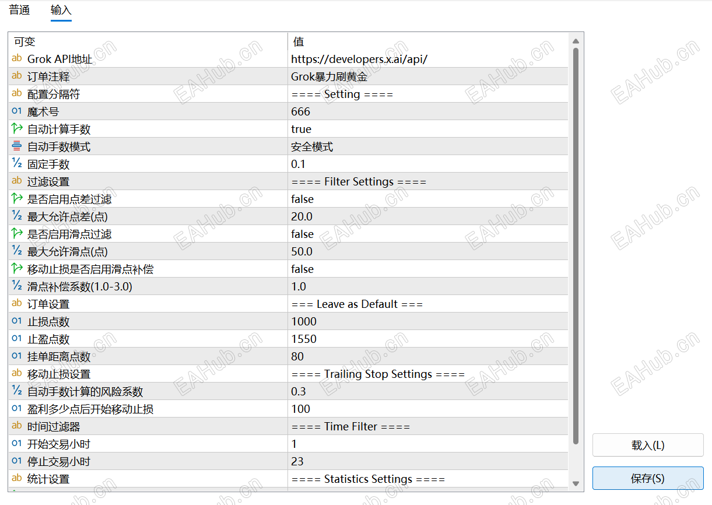The height and width of the screenshot is (505, 712).
Task: Click the integer icon beside 止损点数
Action: [x=16, y=321]
